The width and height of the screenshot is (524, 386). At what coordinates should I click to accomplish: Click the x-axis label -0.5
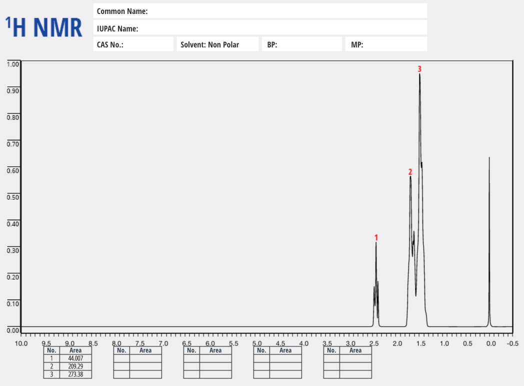[x=512, y=343]
